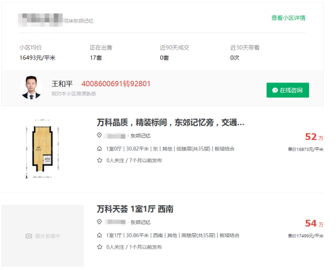Click details line 1室1厅 | 30.86平米
Image resolution: width=336 pixels, height=270 pixels.
pyautogui.click(x=173, y=236)
